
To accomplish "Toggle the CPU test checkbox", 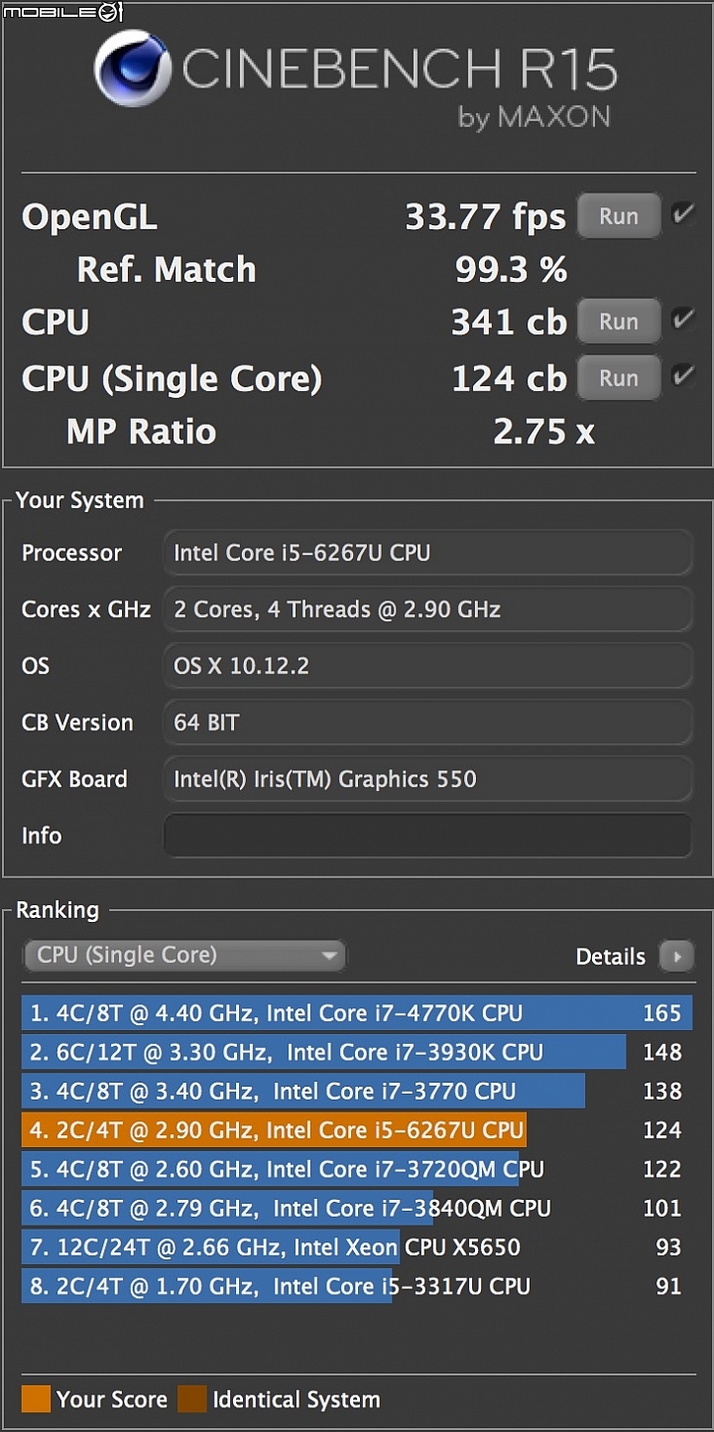I will 682,320.
